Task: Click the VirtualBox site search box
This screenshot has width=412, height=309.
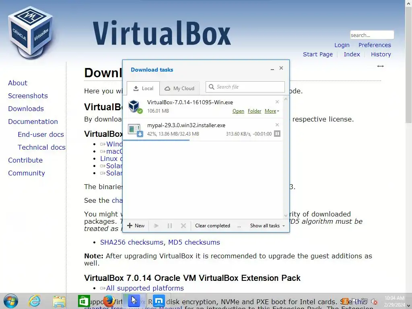Action: click(372, 35)
